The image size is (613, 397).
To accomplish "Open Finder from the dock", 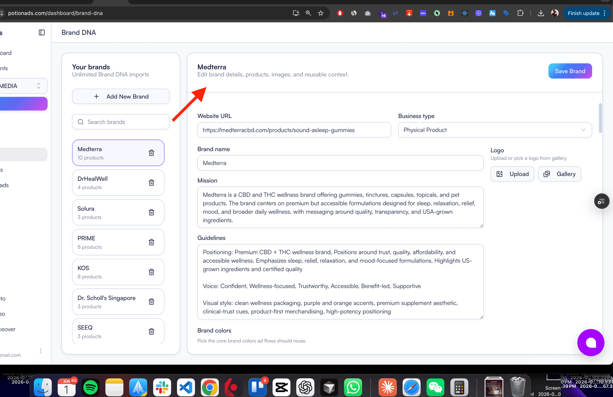I will pos(43,387).
